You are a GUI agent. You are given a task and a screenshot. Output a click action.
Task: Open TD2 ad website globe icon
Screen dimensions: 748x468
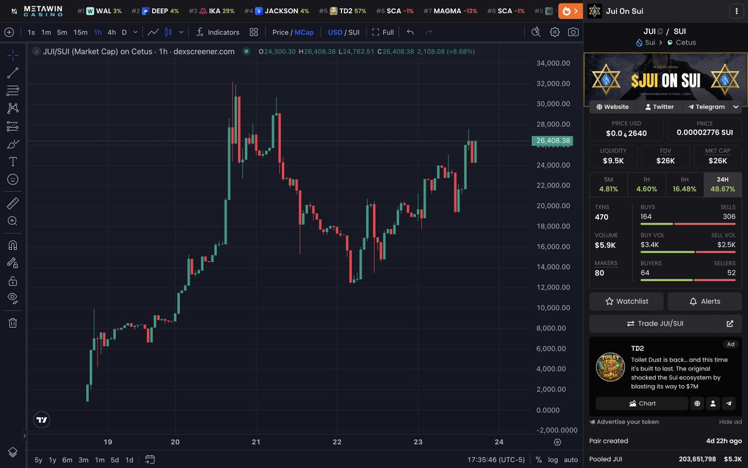(697, 403)
